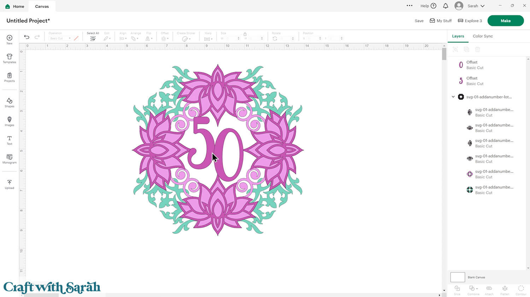Click the Undo arrow

[26, 37]
